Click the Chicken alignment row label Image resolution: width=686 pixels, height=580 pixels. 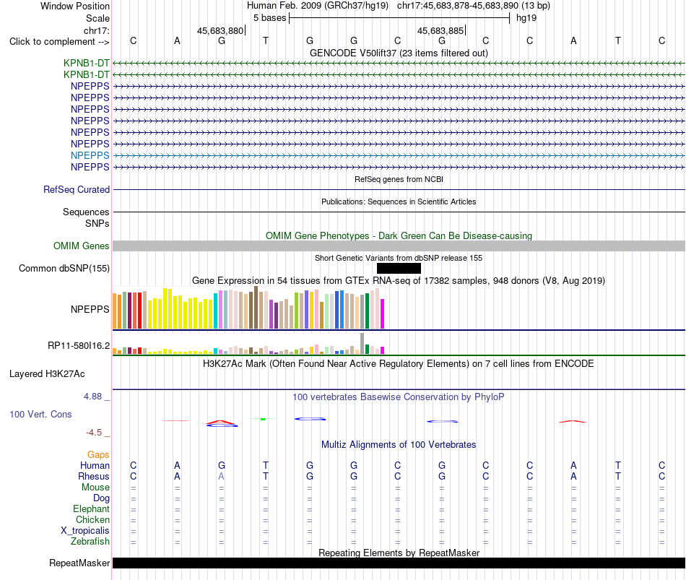(x=92, y=519)
